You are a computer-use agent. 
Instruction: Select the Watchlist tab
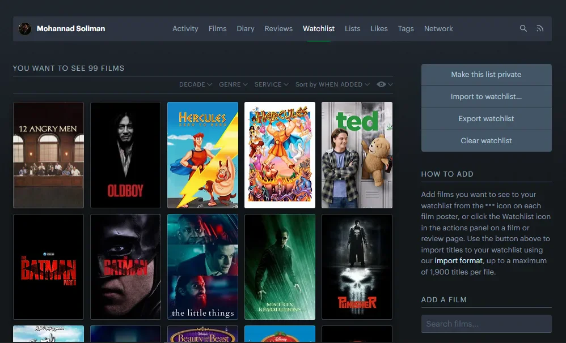319,28
